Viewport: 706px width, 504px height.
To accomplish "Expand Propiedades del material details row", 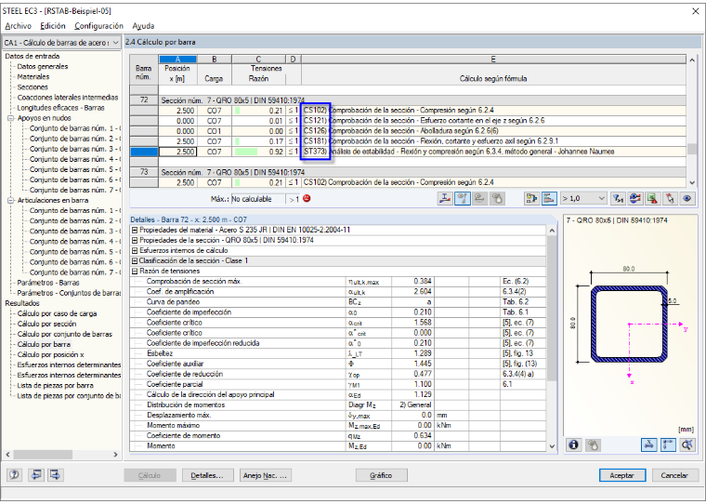I will pos(134,230).
